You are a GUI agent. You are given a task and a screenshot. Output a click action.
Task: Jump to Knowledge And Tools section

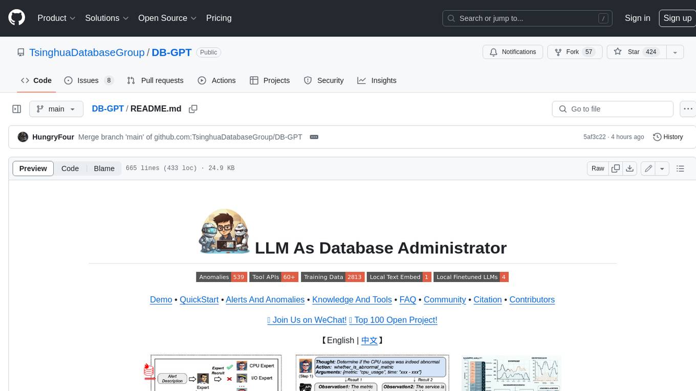click(352, 300)
